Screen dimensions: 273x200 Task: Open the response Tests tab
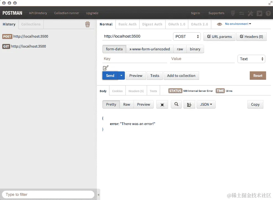(153, 91)
